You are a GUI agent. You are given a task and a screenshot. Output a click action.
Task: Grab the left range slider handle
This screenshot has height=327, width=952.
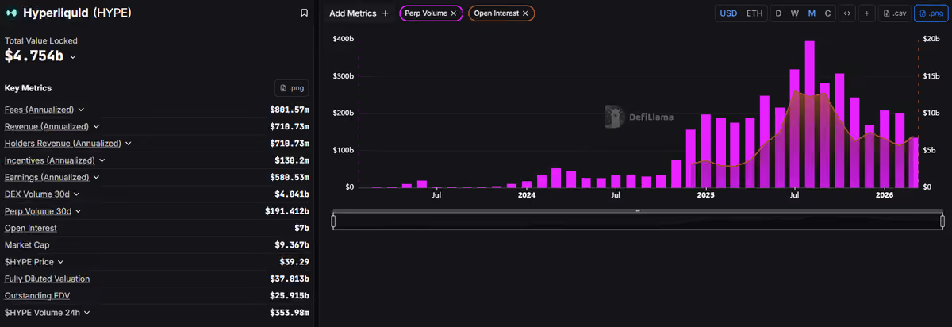point(334,221)
